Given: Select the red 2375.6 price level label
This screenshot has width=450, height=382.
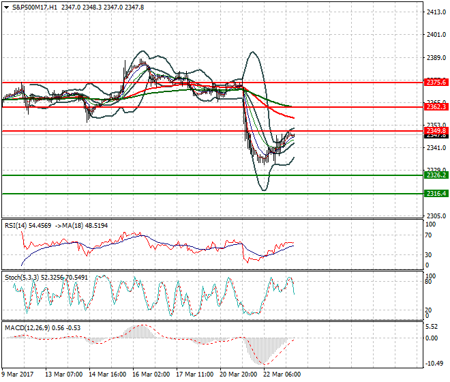Looking at the screenshot, I should click(x=436, y=83).
